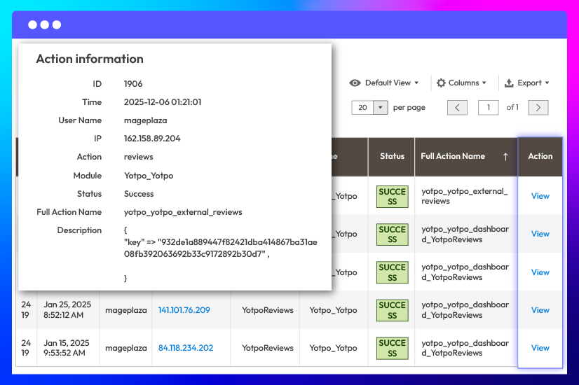Image resolution: width=579 pixels, height=385 pixels.
Task: Click yotpo_yotpo_external_reviews table cell
Action: 465,196
